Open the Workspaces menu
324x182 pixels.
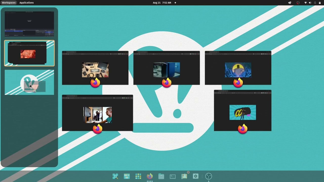tap(9, 3)
